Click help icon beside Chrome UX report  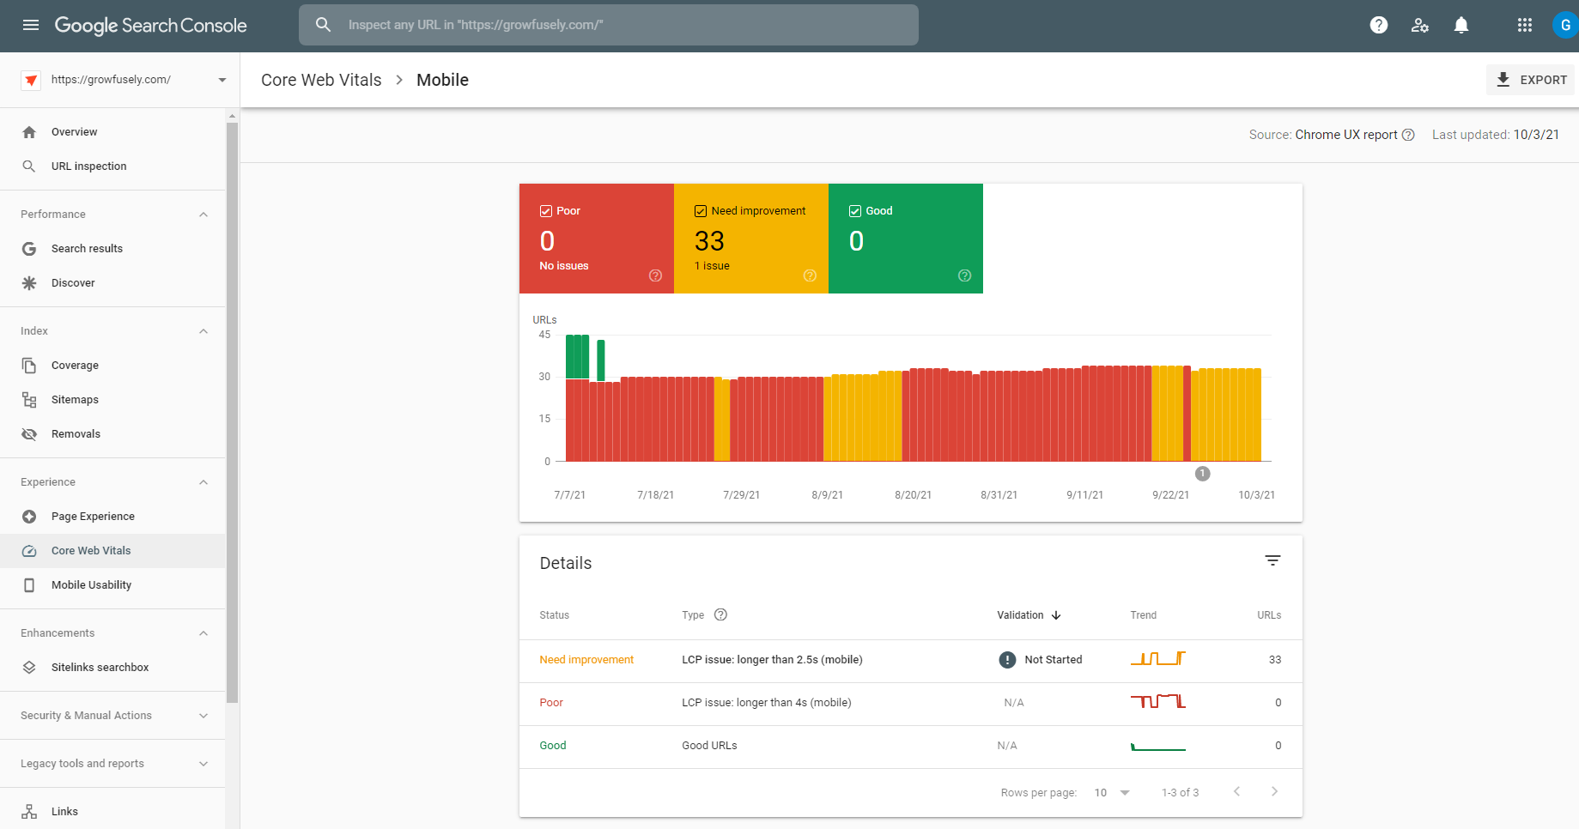tap(1408, 135)
